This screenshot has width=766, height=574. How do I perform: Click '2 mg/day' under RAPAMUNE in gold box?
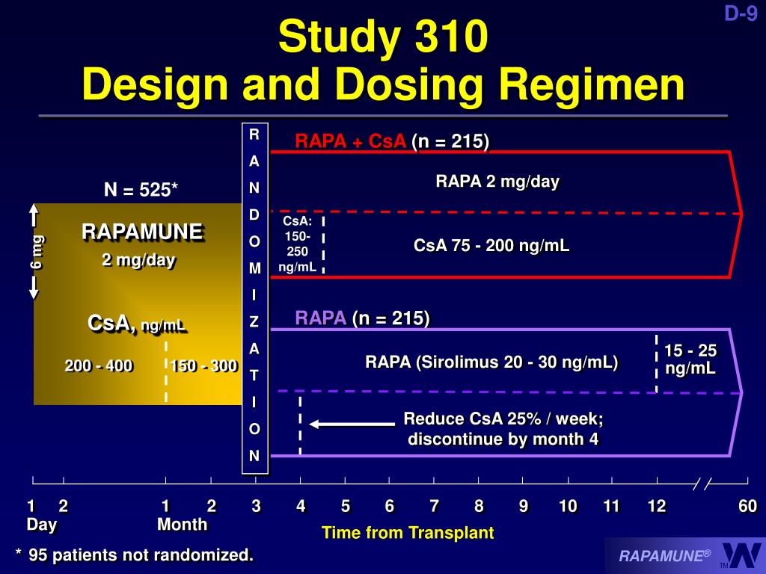coord(138,260)
